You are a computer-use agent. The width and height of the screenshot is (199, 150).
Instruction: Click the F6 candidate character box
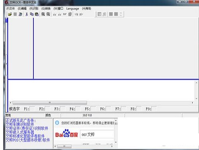coord(108,109)
